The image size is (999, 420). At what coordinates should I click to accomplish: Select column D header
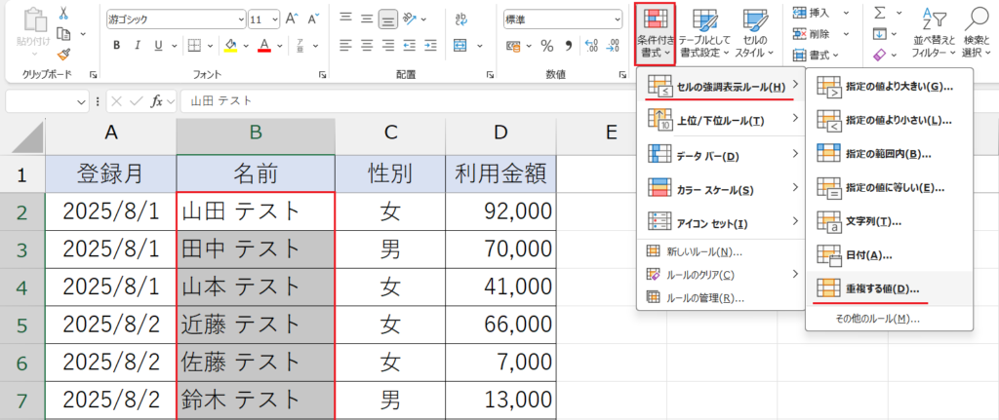500,133
